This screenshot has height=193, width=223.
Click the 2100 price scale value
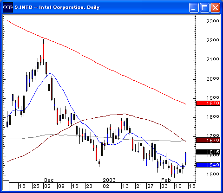coord(213,59)
